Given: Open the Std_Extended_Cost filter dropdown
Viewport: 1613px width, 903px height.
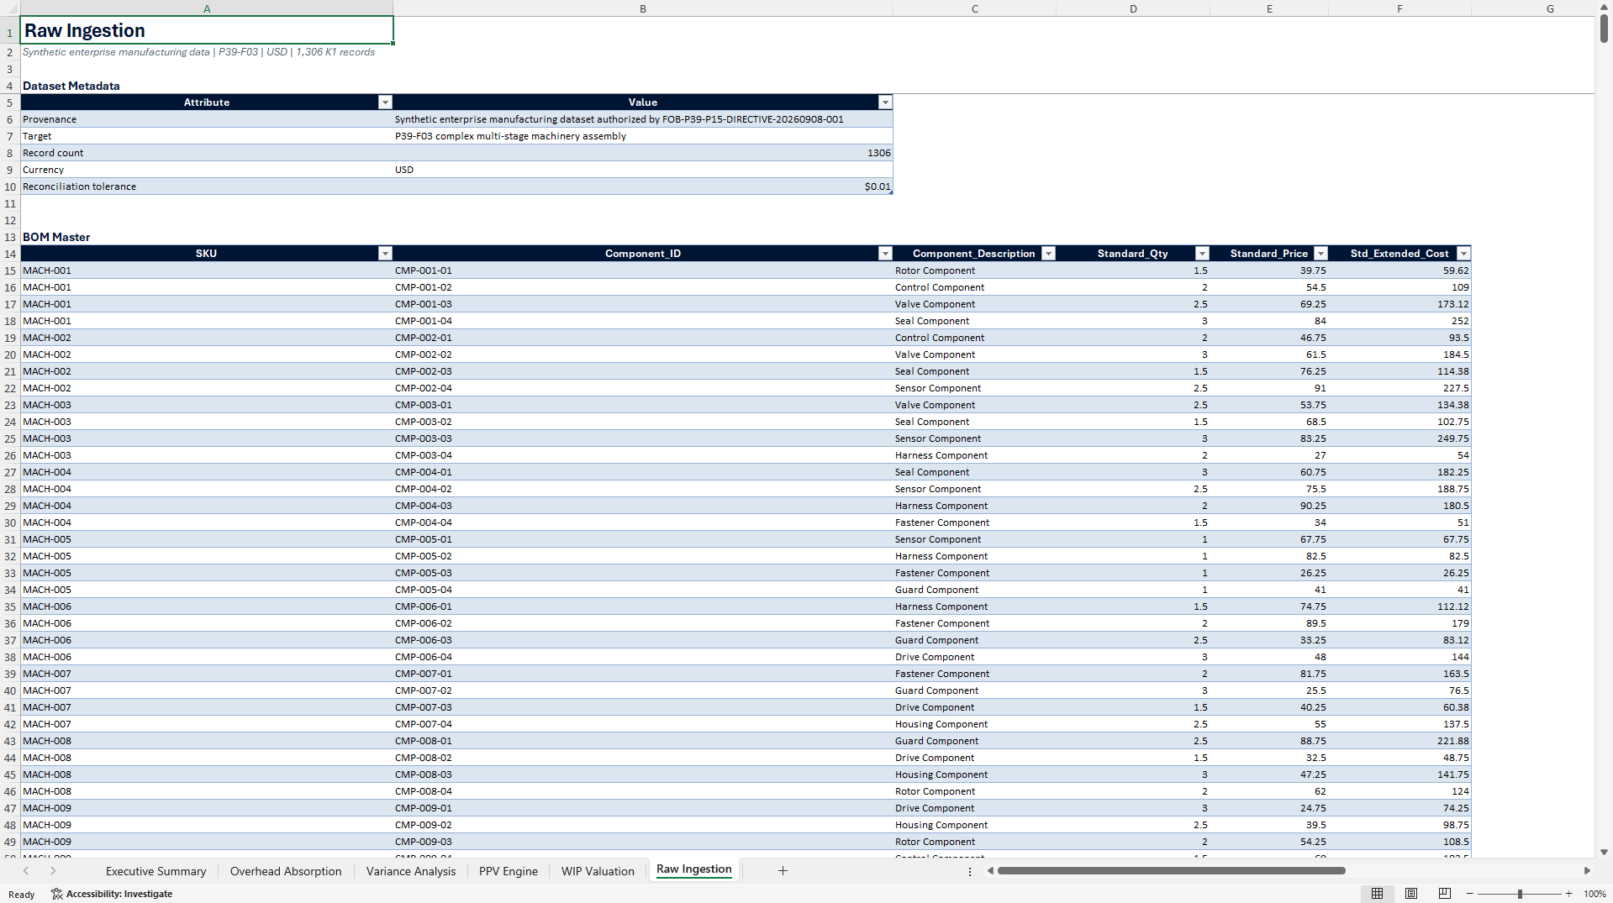Looking at the screenshot, I should pyautogui.click(x=1463, y=254).
